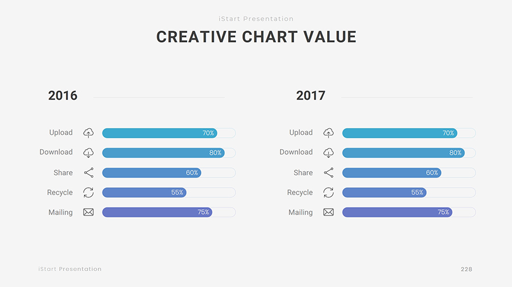Click the page number 228

(x=466, y=269)
